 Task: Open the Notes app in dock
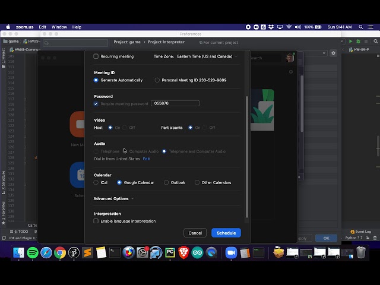tap(101, 253)
